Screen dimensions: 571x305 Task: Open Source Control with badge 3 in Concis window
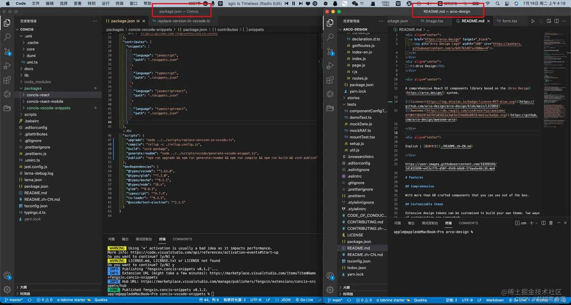(7, 51)
